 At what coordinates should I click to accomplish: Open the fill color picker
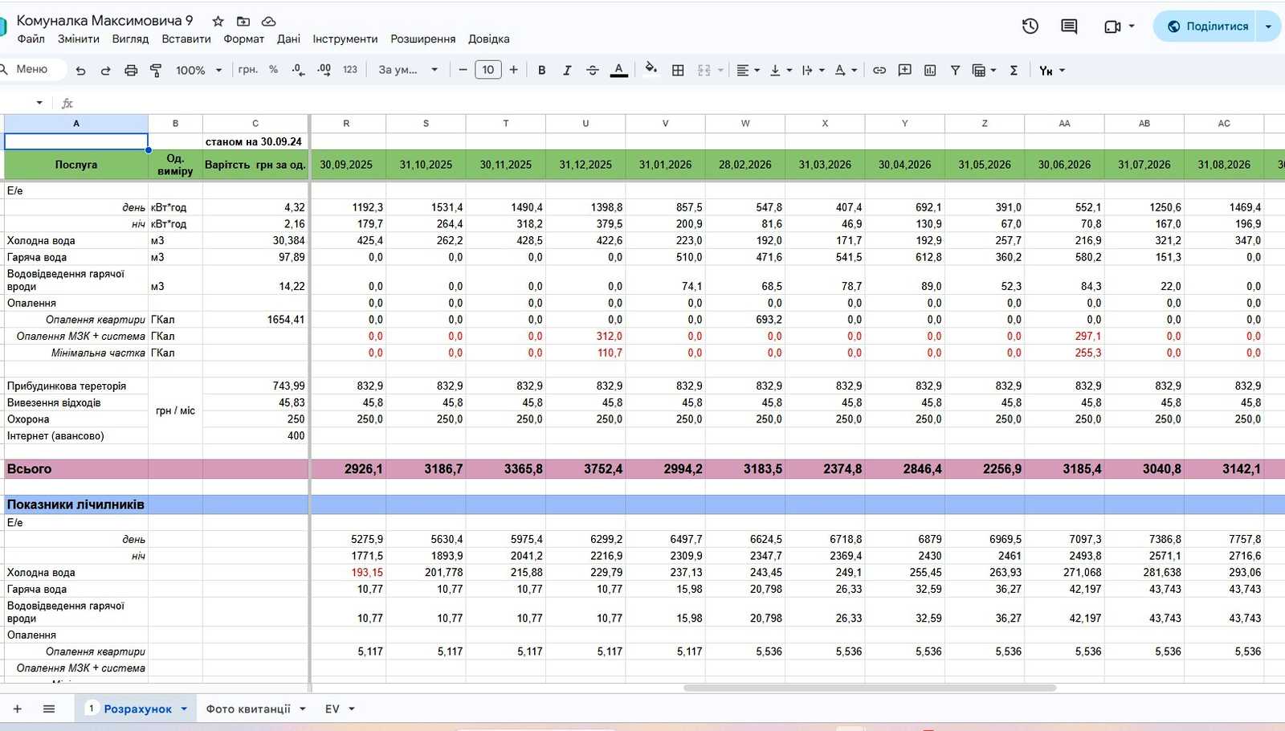click(651, 69)
